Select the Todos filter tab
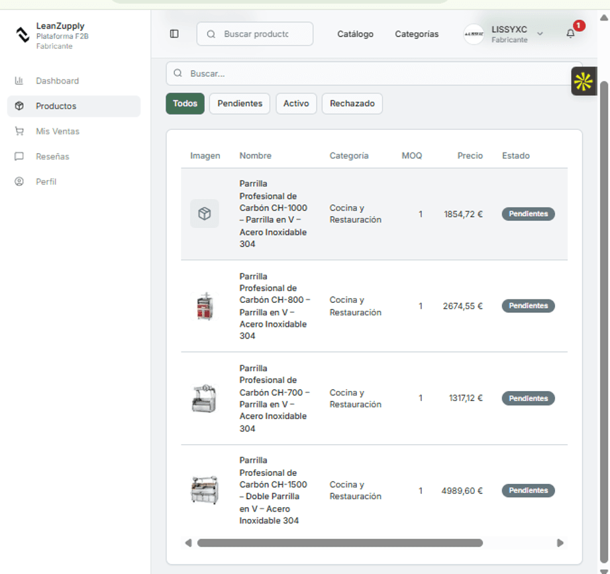This screenshot has width=610, height=574. [185, 103]
